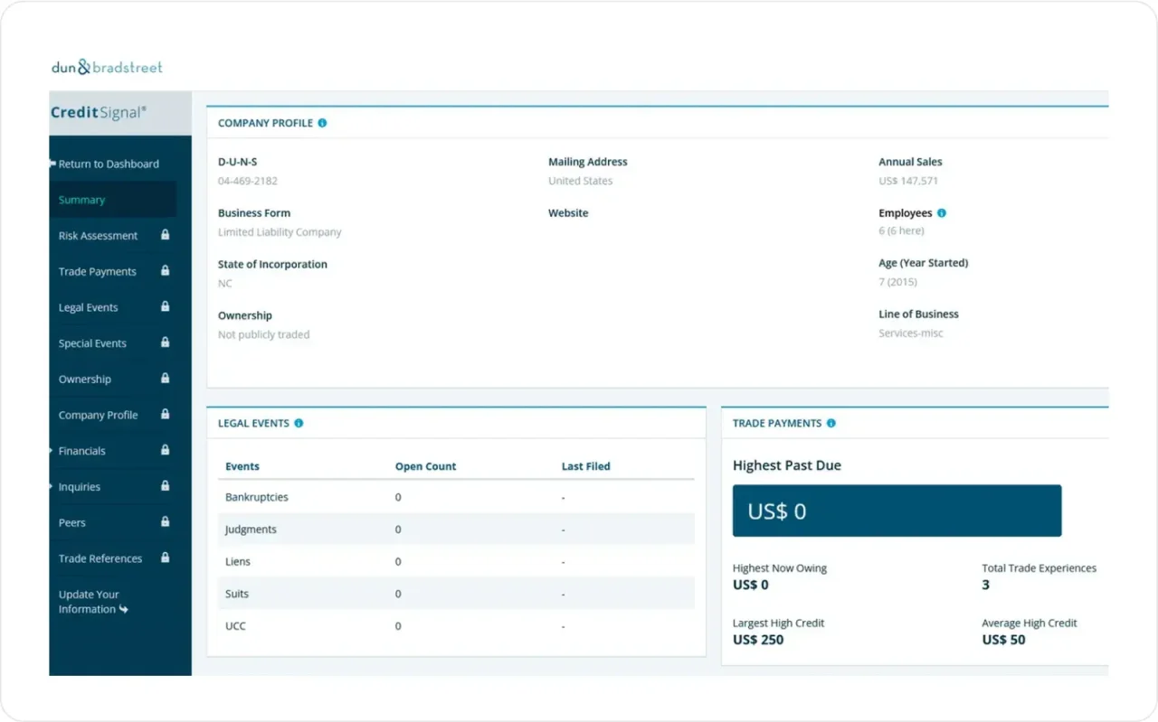Click the Bankruptcies row in Legal Events
Viewport: 1158px width, 722px height.
[257, 497]
